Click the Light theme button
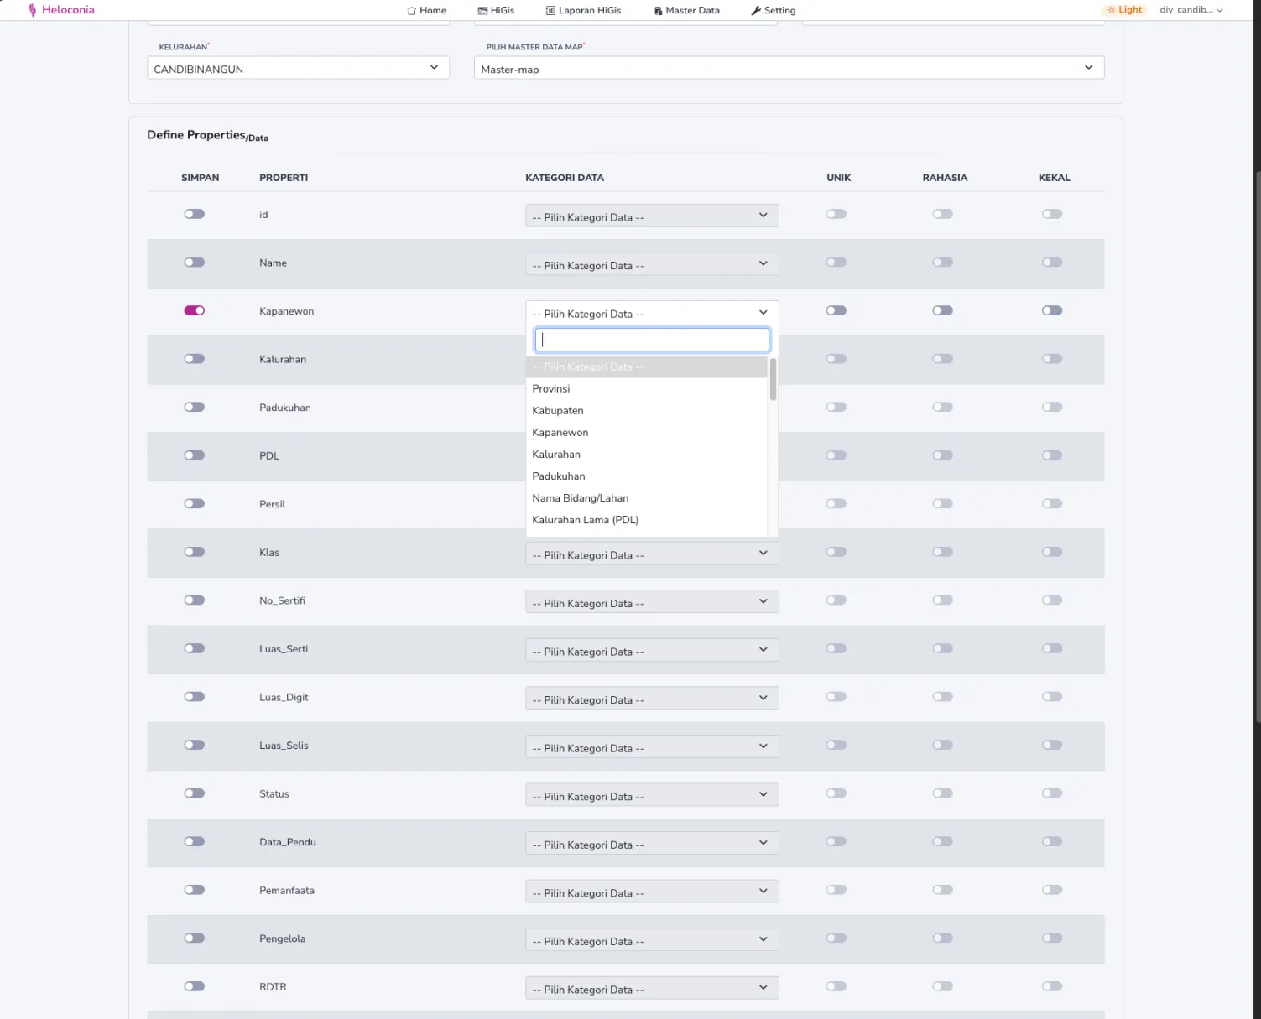Screen dimensions: 1261x1019 point(1124,9)
